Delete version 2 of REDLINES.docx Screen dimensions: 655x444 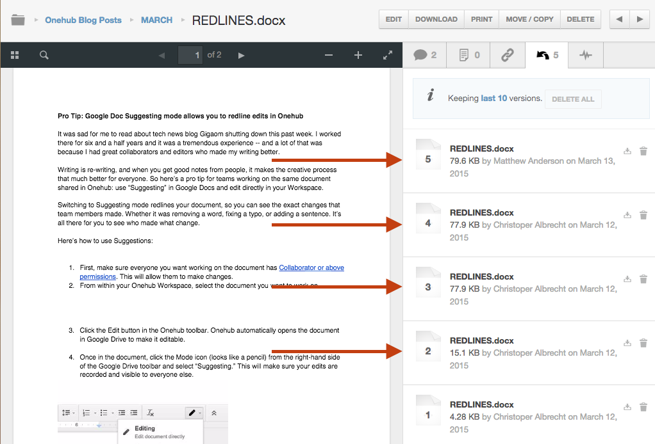[643, 343]
